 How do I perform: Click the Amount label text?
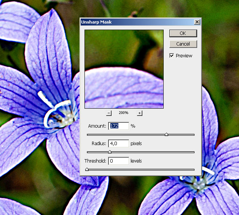coord(97,126)
